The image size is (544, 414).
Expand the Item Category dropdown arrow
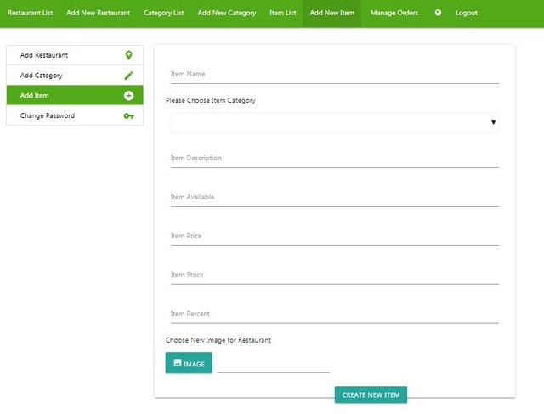[x=493, y=123]
